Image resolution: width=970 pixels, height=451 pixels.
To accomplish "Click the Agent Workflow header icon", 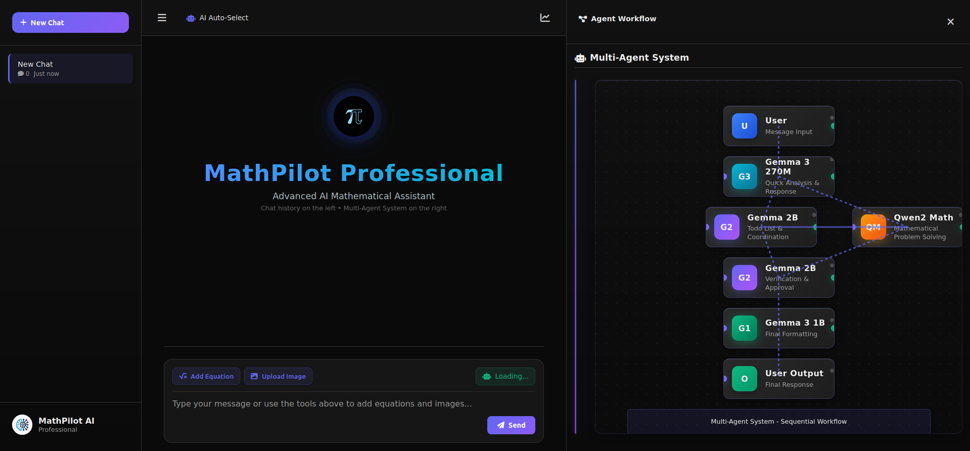I will (583, 19).
